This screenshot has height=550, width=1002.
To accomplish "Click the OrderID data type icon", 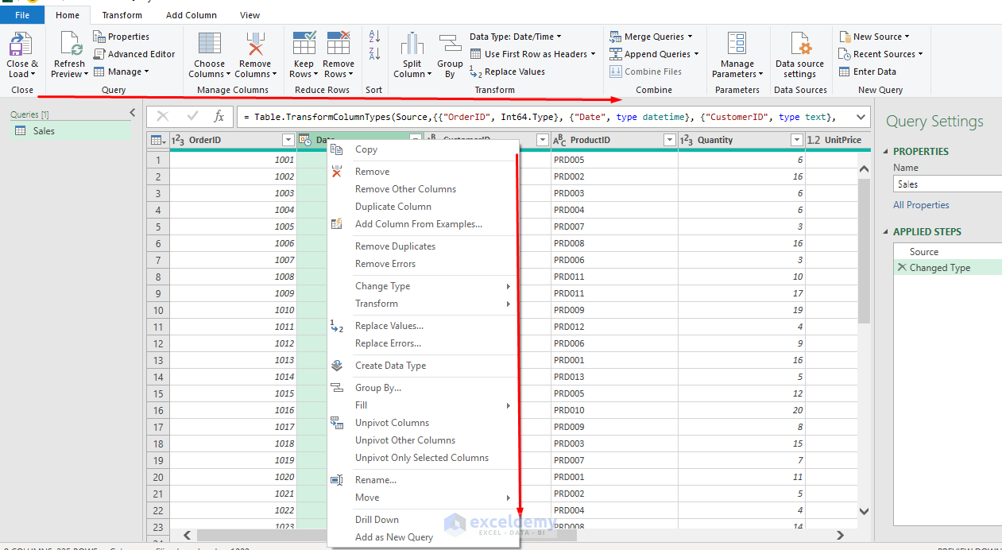I will (179, 140).
